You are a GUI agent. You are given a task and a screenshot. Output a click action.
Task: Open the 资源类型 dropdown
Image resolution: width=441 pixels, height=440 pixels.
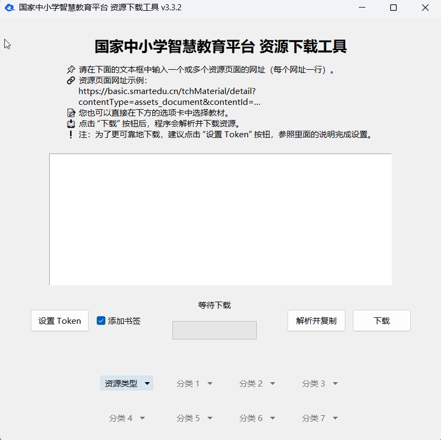[126, 383]
